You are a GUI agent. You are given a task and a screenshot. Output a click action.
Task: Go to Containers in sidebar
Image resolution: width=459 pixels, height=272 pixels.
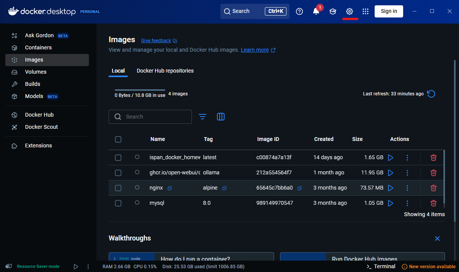47,47
